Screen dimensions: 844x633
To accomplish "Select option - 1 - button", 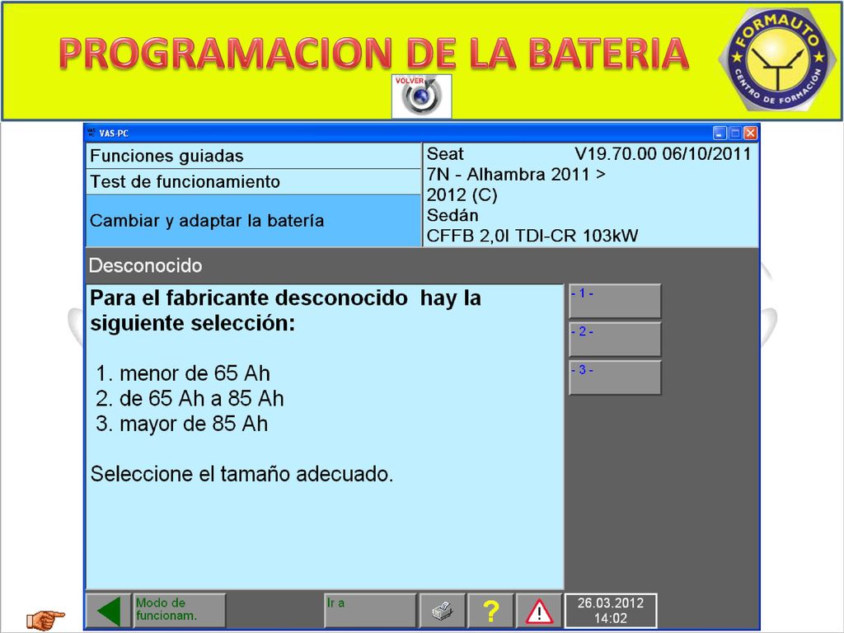I will 615,301.
